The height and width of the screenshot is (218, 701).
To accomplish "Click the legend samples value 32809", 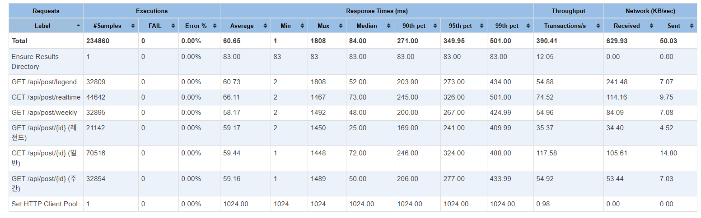I will tap(95, 82).
